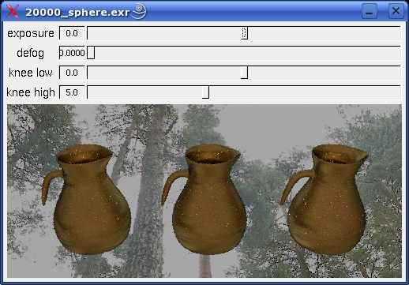Viewport: 409px width, 285px height.
Task: Click the red X application icon in title bar
Action: click(x=13, y=12)
